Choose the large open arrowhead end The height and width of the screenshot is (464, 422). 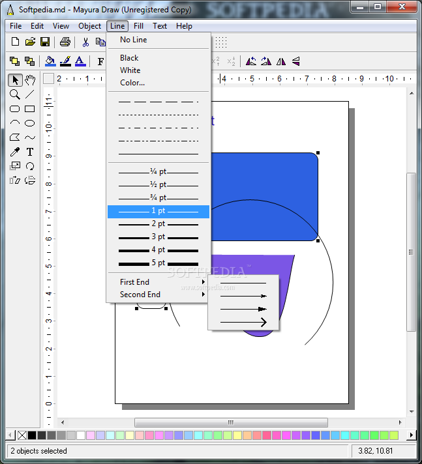pyautogui.click(x=243, y=322)
